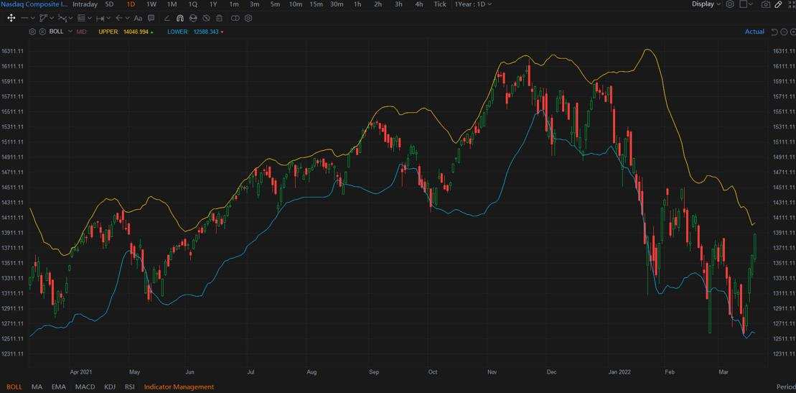
Task: Open chart layout square selector
Action: (x=743, y=4)
